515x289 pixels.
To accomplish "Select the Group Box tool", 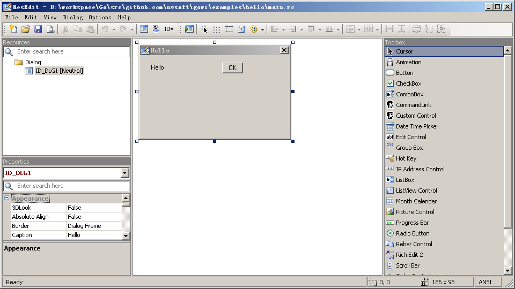I will (x=444, y=148).
